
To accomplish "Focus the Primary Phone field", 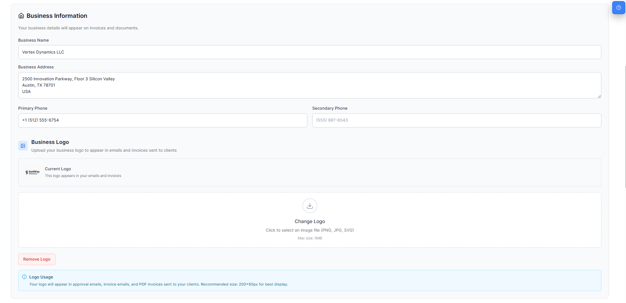I will (162, 120).
